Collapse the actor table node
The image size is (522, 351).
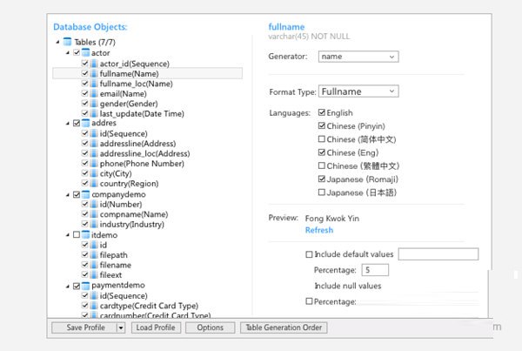coord(68,52)
